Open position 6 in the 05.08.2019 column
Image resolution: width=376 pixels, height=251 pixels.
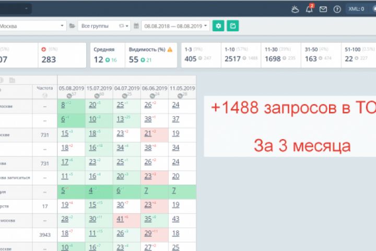(x=63, y=119)
